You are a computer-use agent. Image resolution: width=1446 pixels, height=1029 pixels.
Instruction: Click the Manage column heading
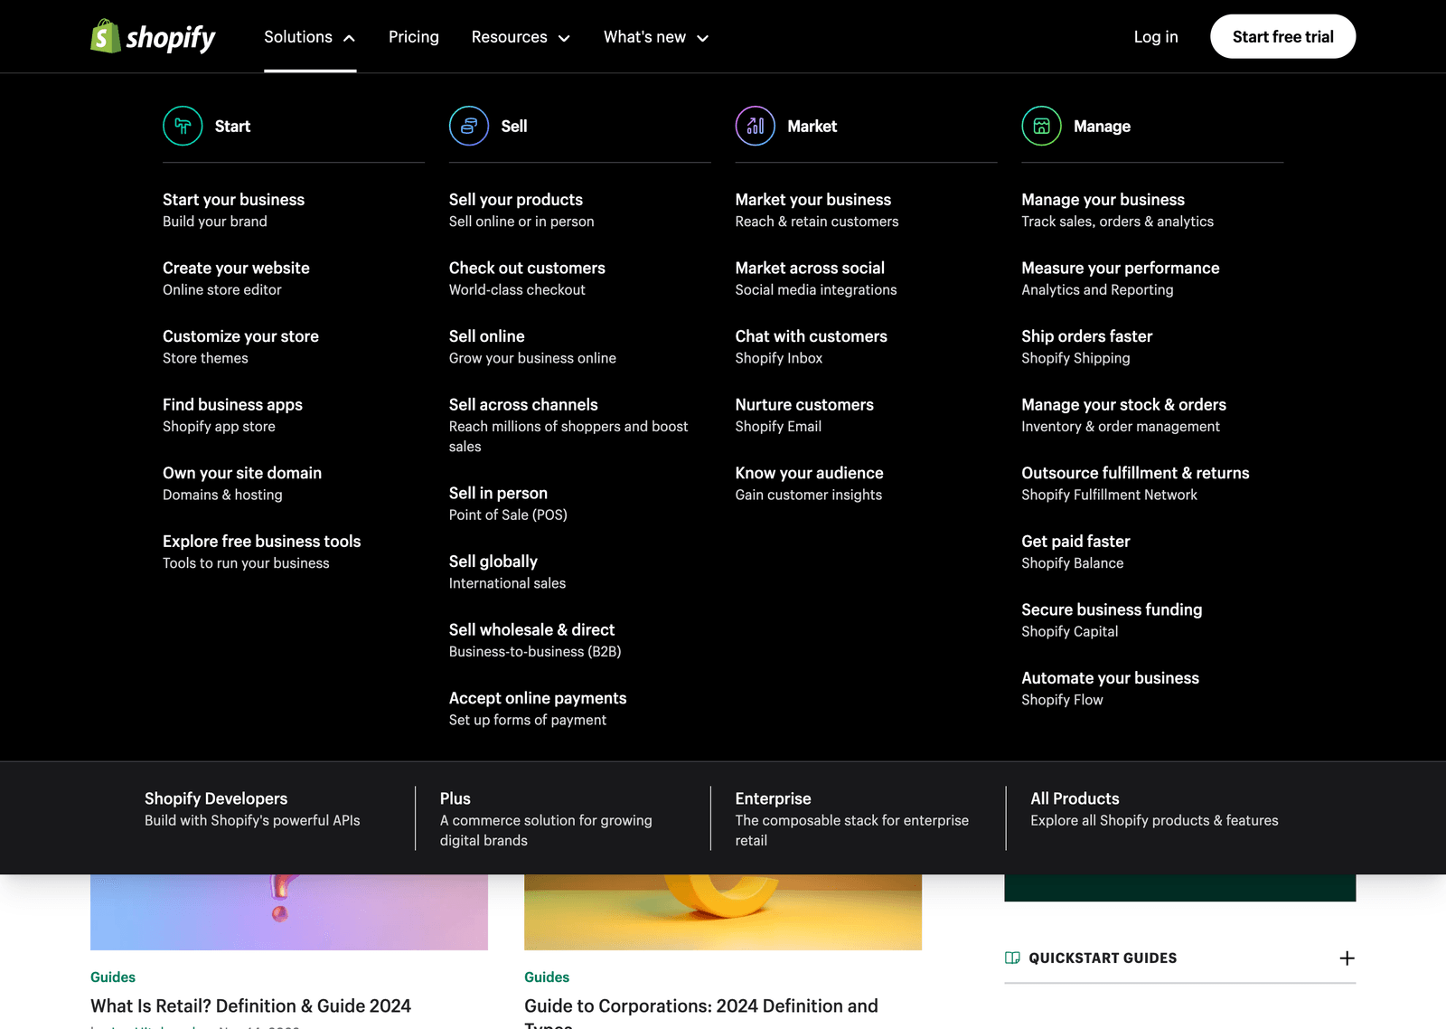[x=1102, y=127]
